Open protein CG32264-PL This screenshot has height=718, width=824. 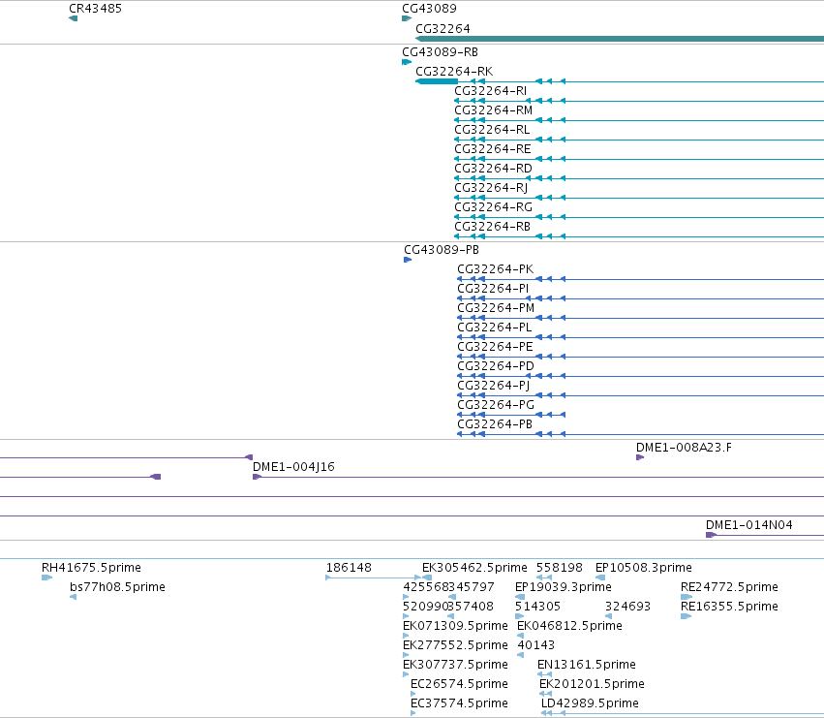495,328
